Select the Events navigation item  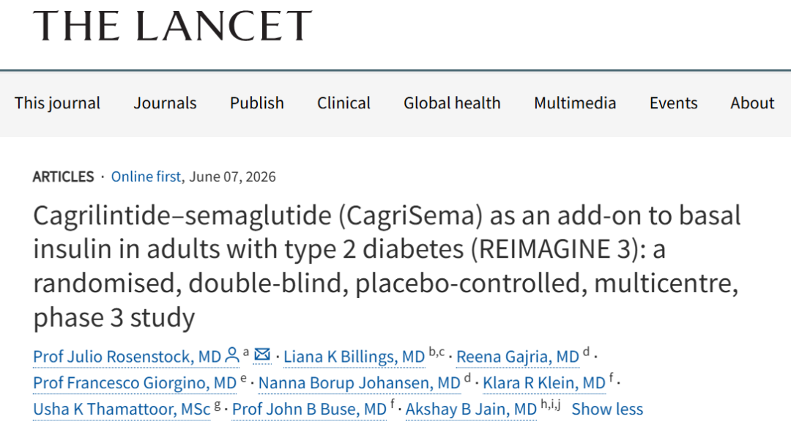pos(674,103)
